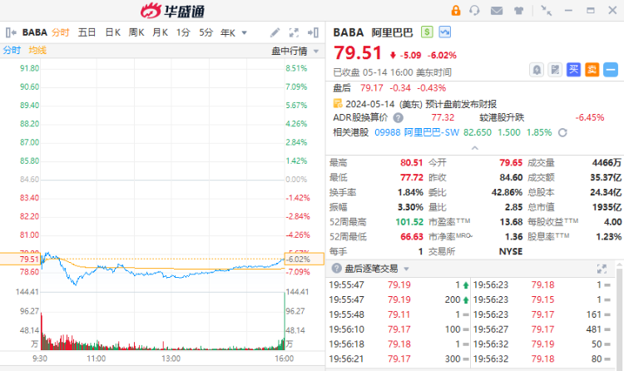Click the 盘后 price 79.17
The image size is (624, 371).
coord(372,88)
